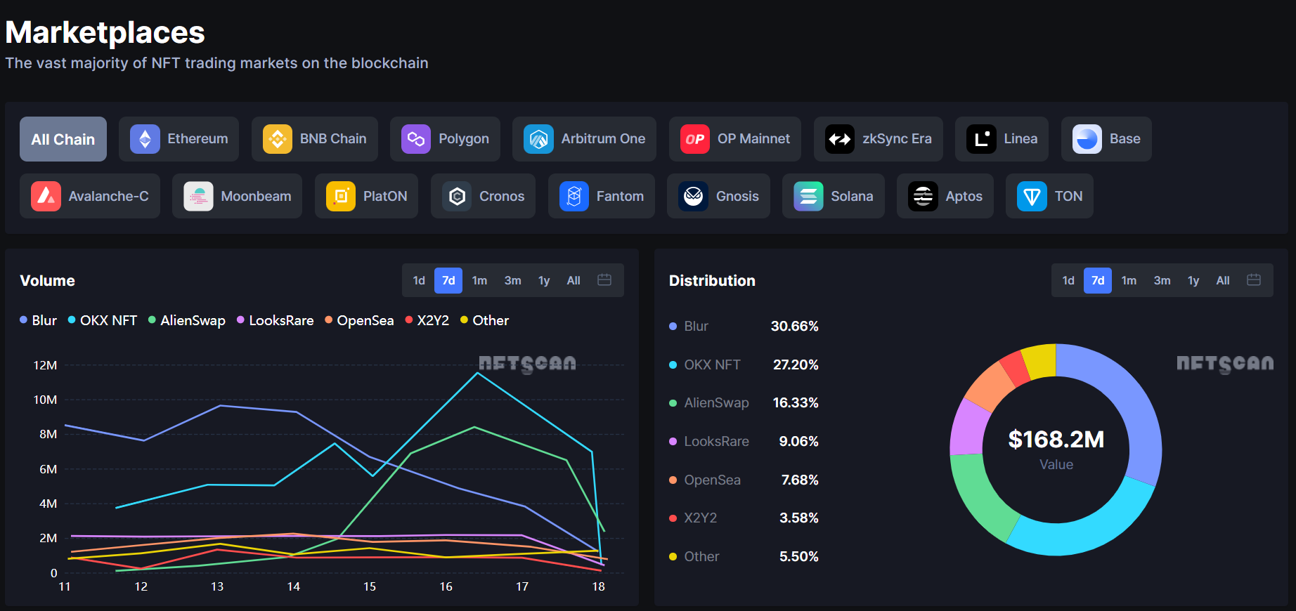The width and height of the screenshot is (1296, 611).
Task: Select the PlatON chain icon
Action: (341, 196)
